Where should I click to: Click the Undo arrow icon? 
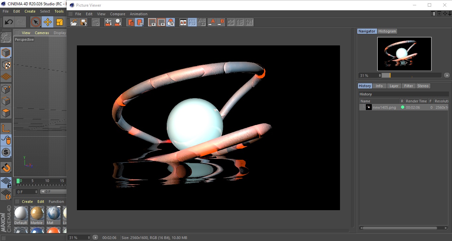(x=9, y=22)
